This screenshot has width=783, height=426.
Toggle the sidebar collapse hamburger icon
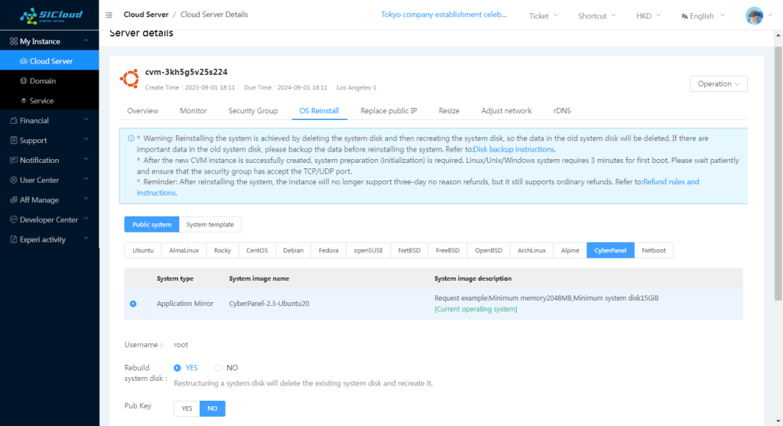pos(109,15)
